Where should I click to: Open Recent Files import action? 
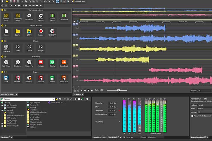tap(29, 33)
